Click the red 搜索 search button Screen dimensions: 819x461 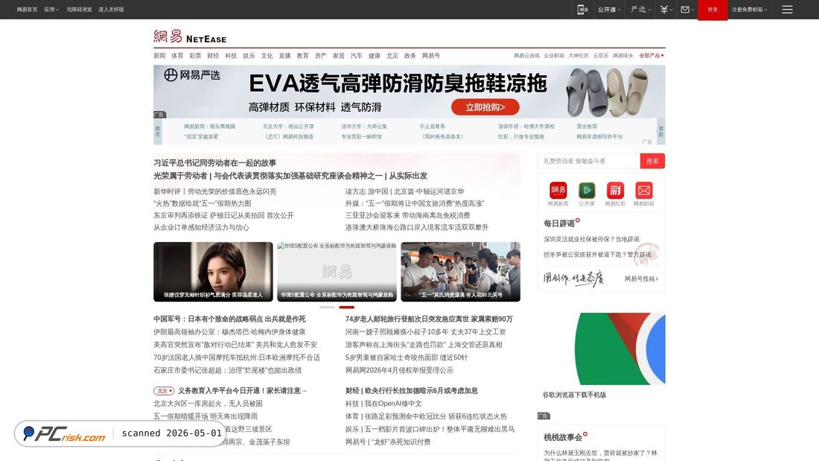[652, 161]
